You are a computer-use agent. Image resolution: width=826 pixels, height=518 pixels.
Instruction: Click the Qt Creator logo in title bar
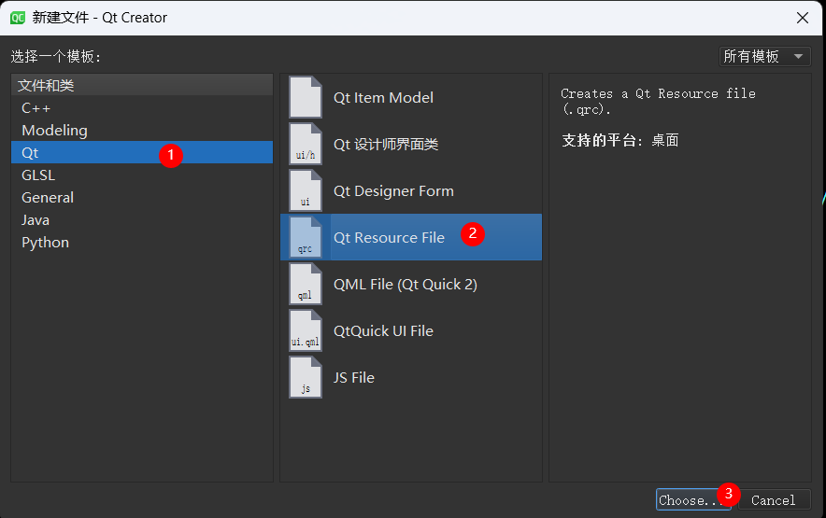[x=17, y=17]
